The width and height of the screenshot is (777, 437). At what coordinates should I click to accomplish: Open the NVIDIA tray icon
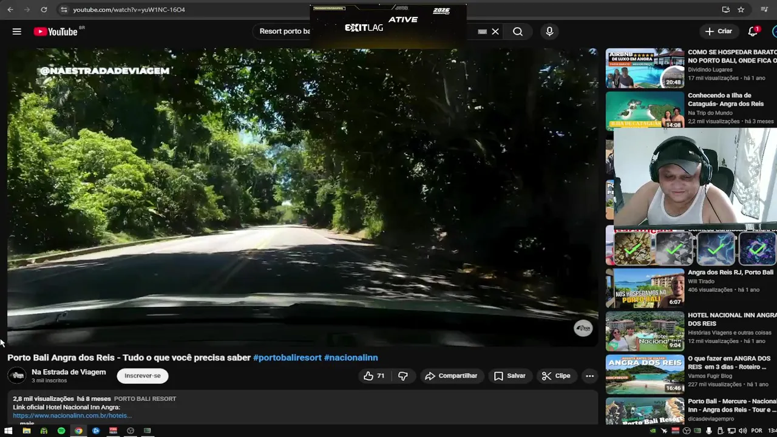point(653,431)
